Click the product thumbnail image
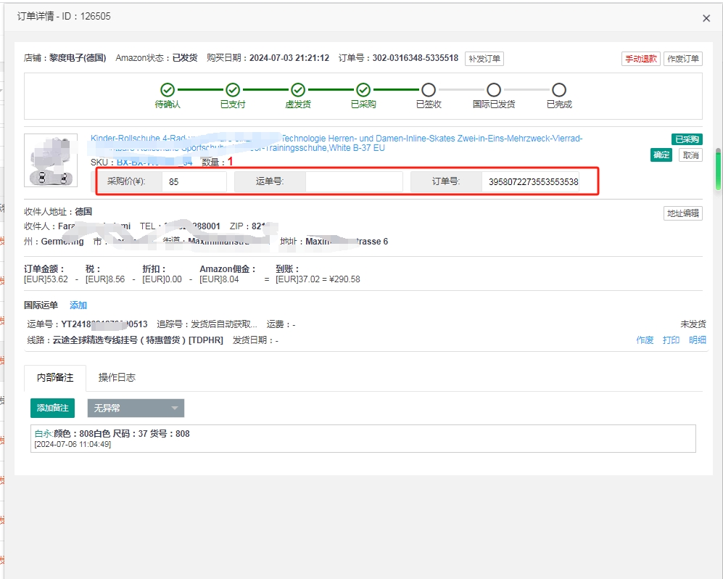 point(51,160)
